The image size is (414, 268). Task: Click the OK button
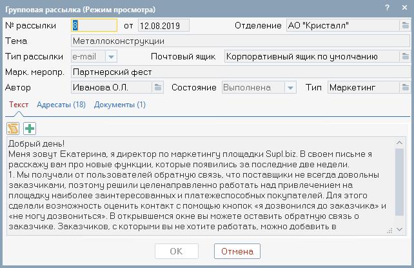(177, 251)
